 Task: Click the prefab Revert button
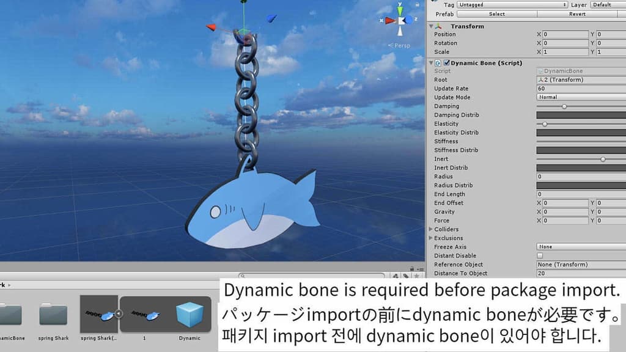click(x=577, y=14)
